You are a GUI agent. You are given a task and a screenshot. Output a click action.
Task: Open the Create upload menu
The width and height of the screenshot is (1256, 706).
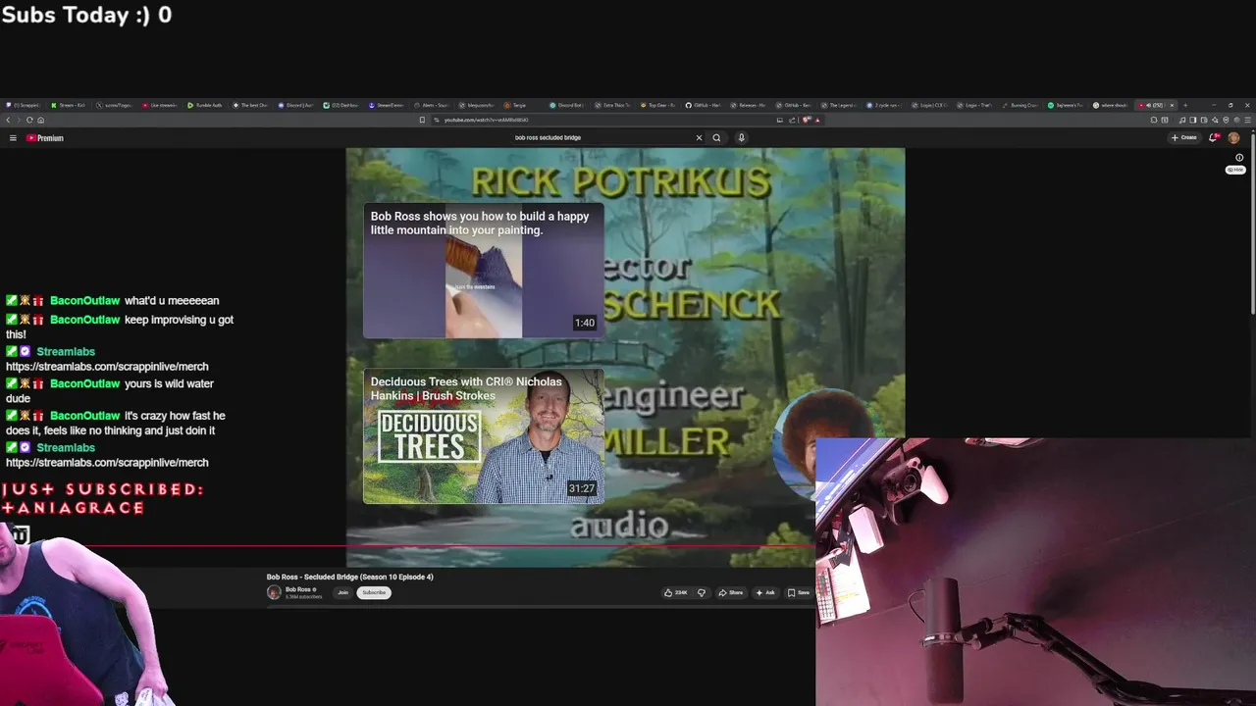(x=1184, y=137)
